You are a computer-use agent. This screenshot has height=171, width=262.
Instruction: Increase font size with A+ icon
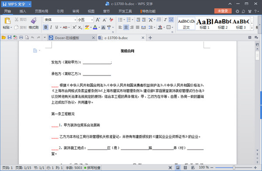(98, 20)
